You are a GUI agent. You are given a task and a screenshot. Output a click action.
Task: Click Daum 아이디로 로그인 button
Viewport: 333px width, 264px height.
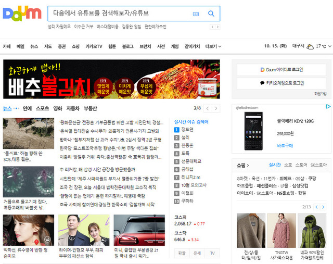tap(281, 69)
